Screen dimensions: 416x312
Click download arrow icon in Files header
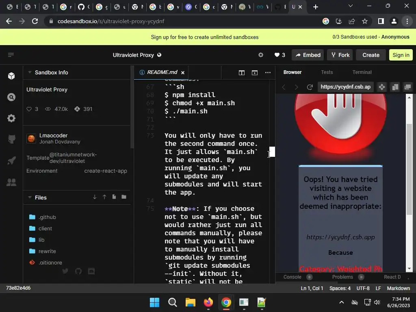[94, 197]
